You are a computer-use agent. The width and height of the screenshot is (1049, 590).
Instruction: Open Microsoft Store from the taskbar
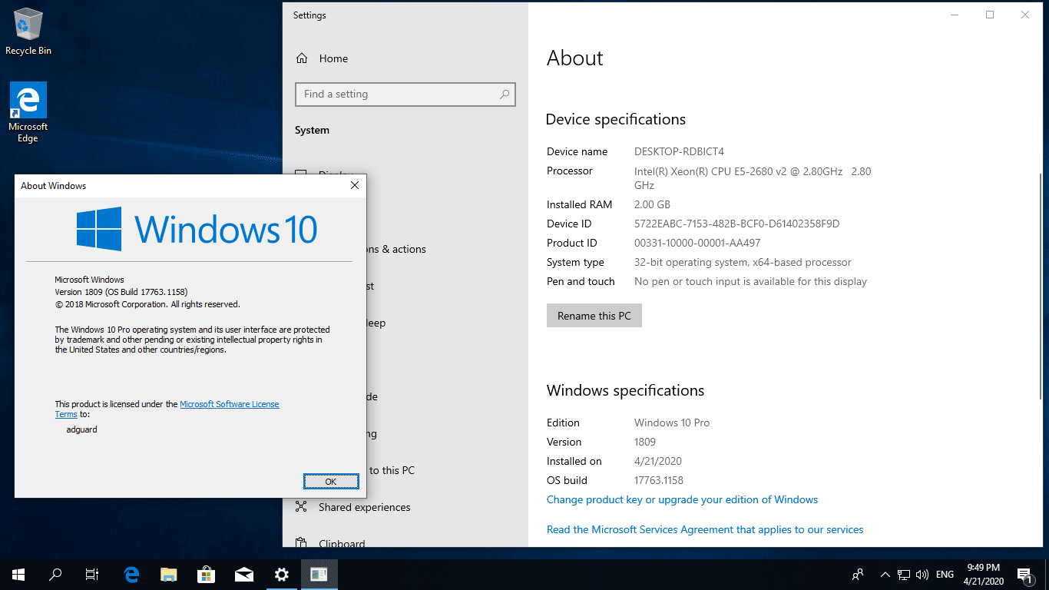click(207, 575)
